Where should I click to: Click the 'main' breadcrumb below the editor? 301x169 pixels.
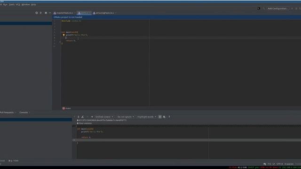tap(67, 108)
